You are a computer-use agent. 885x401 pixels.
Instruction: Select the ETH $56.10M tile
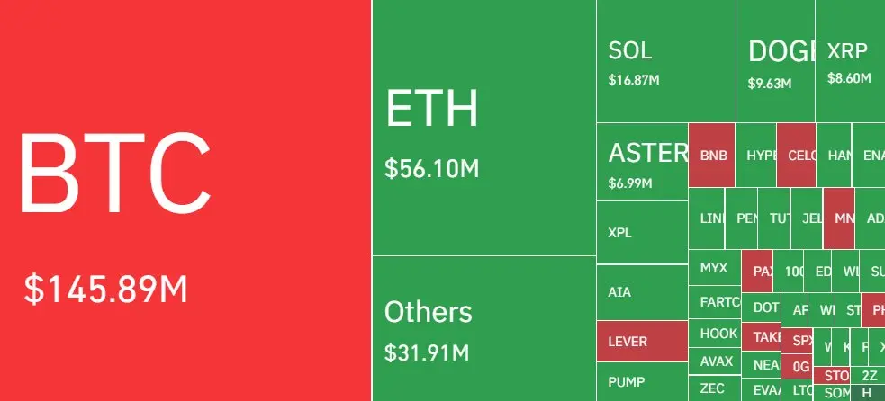coord(484,128)
